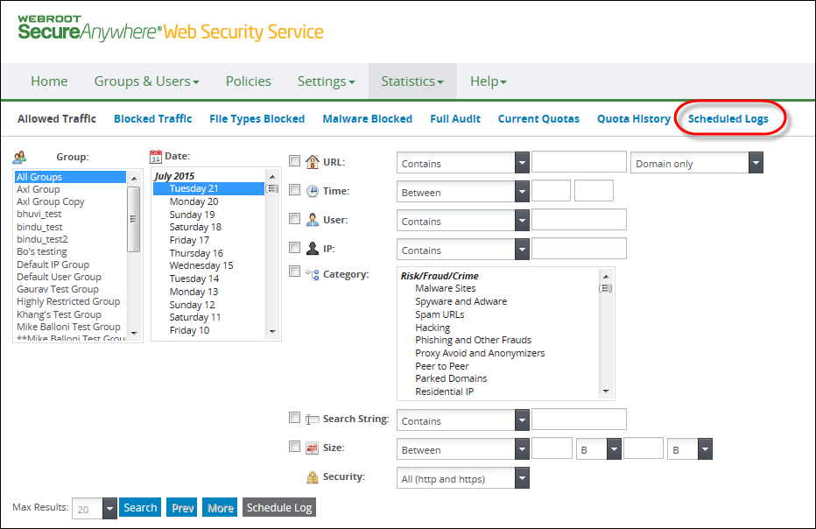Click the house icon beside URL
816x529 pixels.
click(x=313, y=162)
